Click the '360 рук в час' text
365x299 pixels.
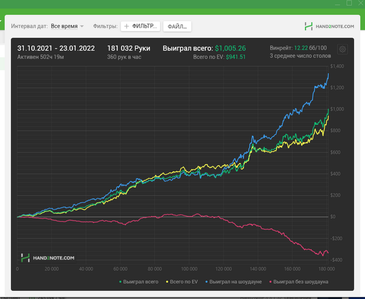click(x=124, y=57)
